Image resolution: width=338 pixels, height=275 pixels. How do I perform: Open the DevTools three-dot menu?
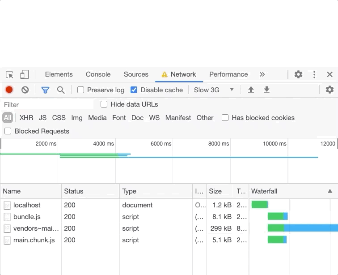314,75
